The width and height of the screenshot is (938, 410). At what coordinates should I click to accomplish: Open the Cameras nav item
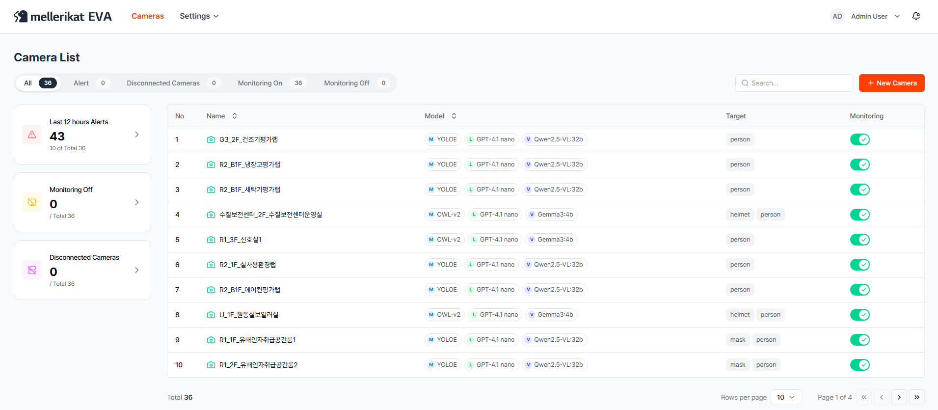(x=148, y=16)
